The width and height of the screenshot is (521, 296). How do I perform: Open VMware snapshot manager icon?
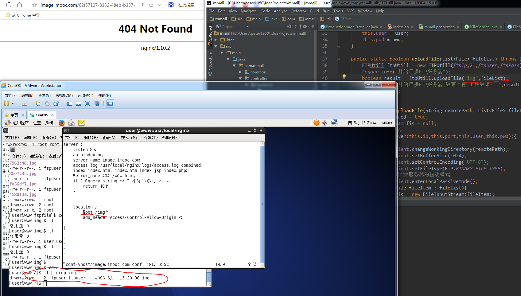[x=56, y=104]
